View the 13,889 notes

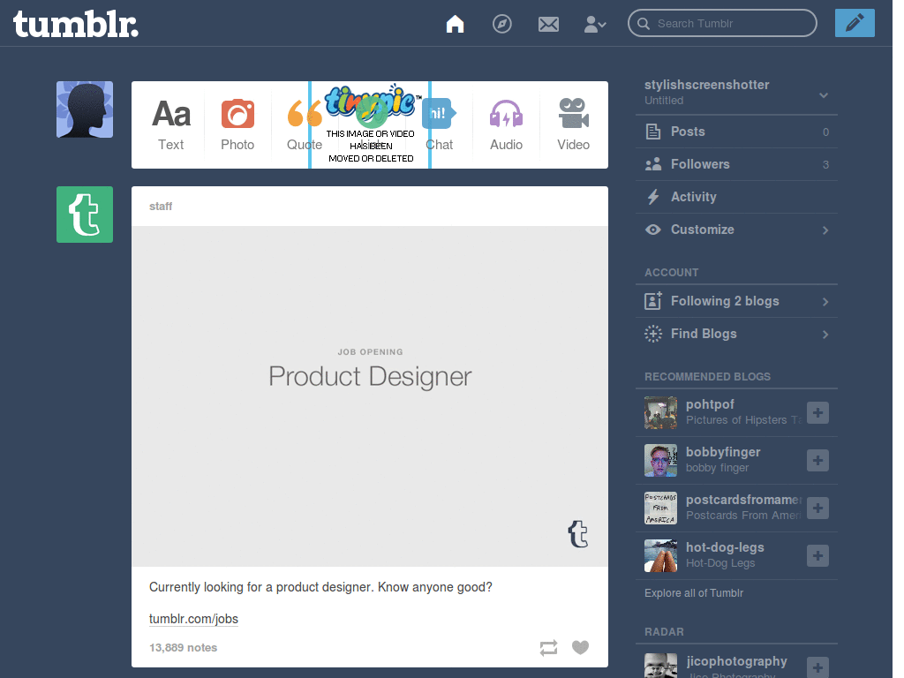[183, 647]
